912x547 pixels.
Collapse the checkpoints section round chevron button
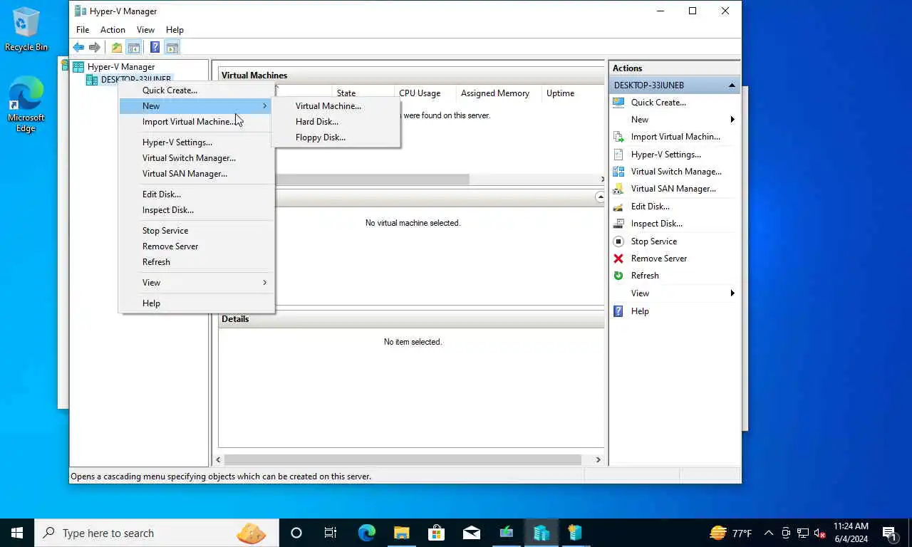click(x=600, y=197)
